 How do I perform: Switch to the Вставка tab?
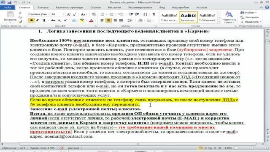[43, 8]
